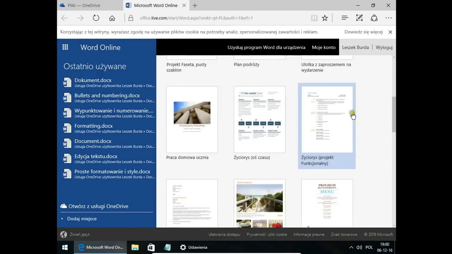The height and width of the screenshot is (254, 452).
Task: Open reading view book icon
Action: (x=314, y=18)
